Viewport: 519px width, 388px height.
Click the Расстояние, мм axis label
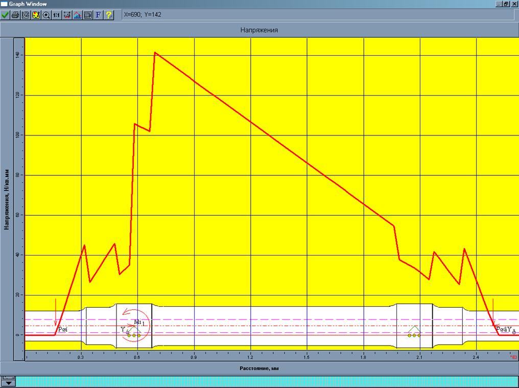[259, 368]
